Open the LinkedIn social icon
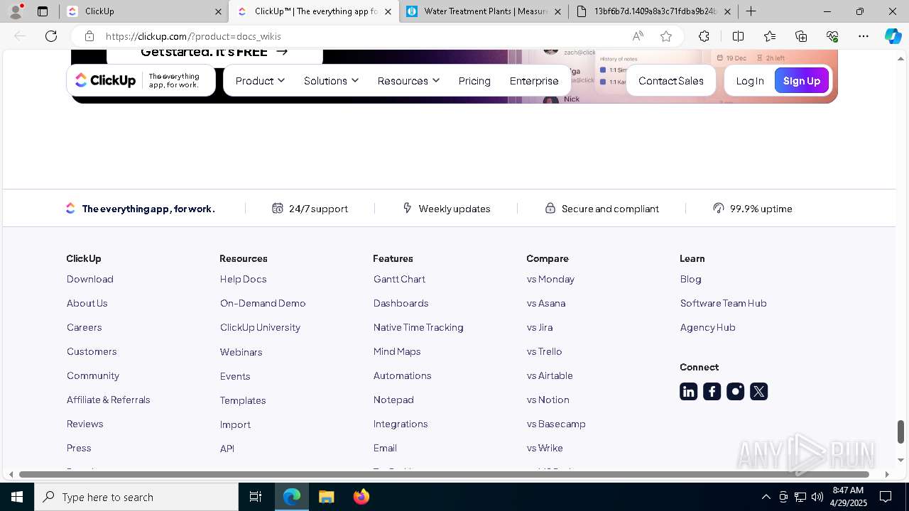 tap(688, 392)
